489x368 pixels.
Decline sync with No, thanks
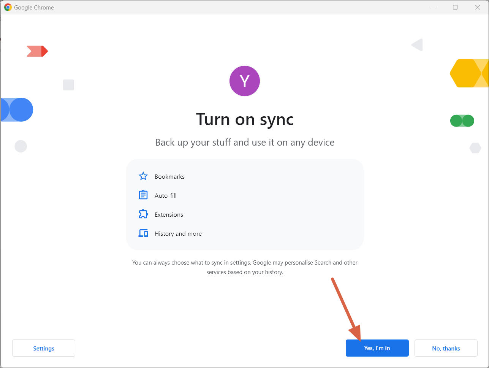click(446, 348)
